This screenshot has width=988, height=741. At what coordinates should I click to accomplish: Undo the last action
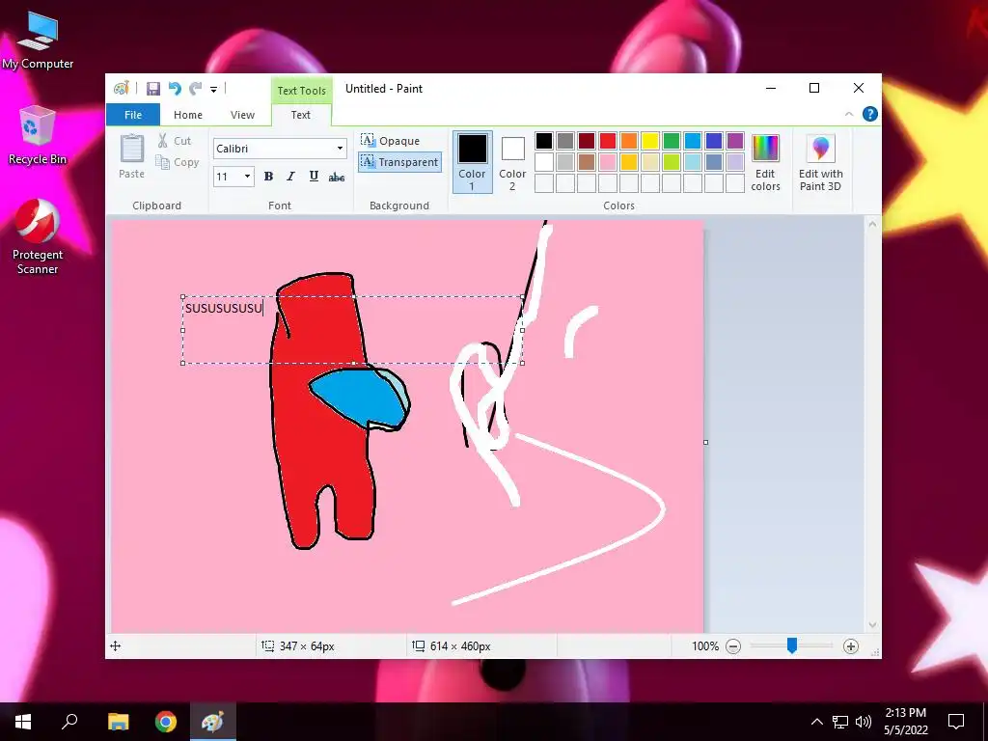[x=175, y=89]
